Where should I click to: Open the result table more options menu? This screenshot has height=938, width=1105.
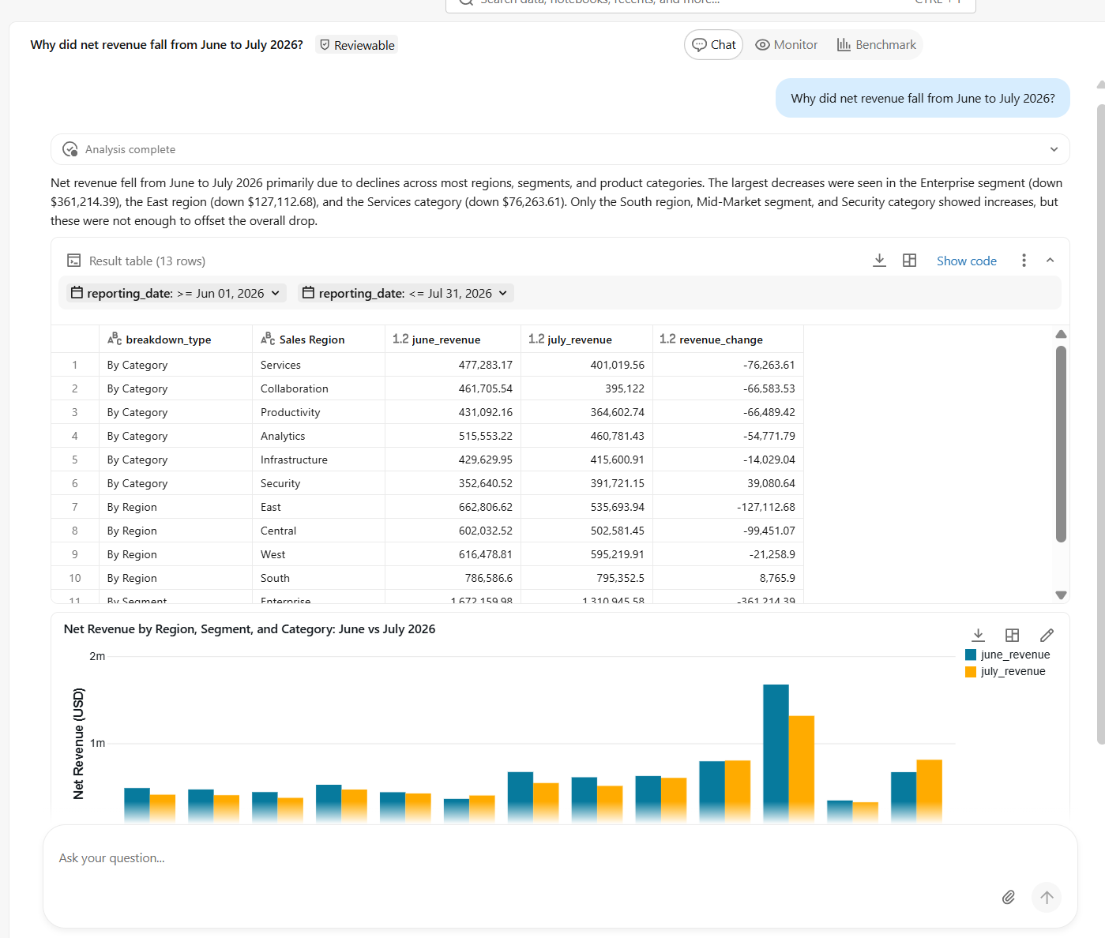click(x=1024, y=261)
